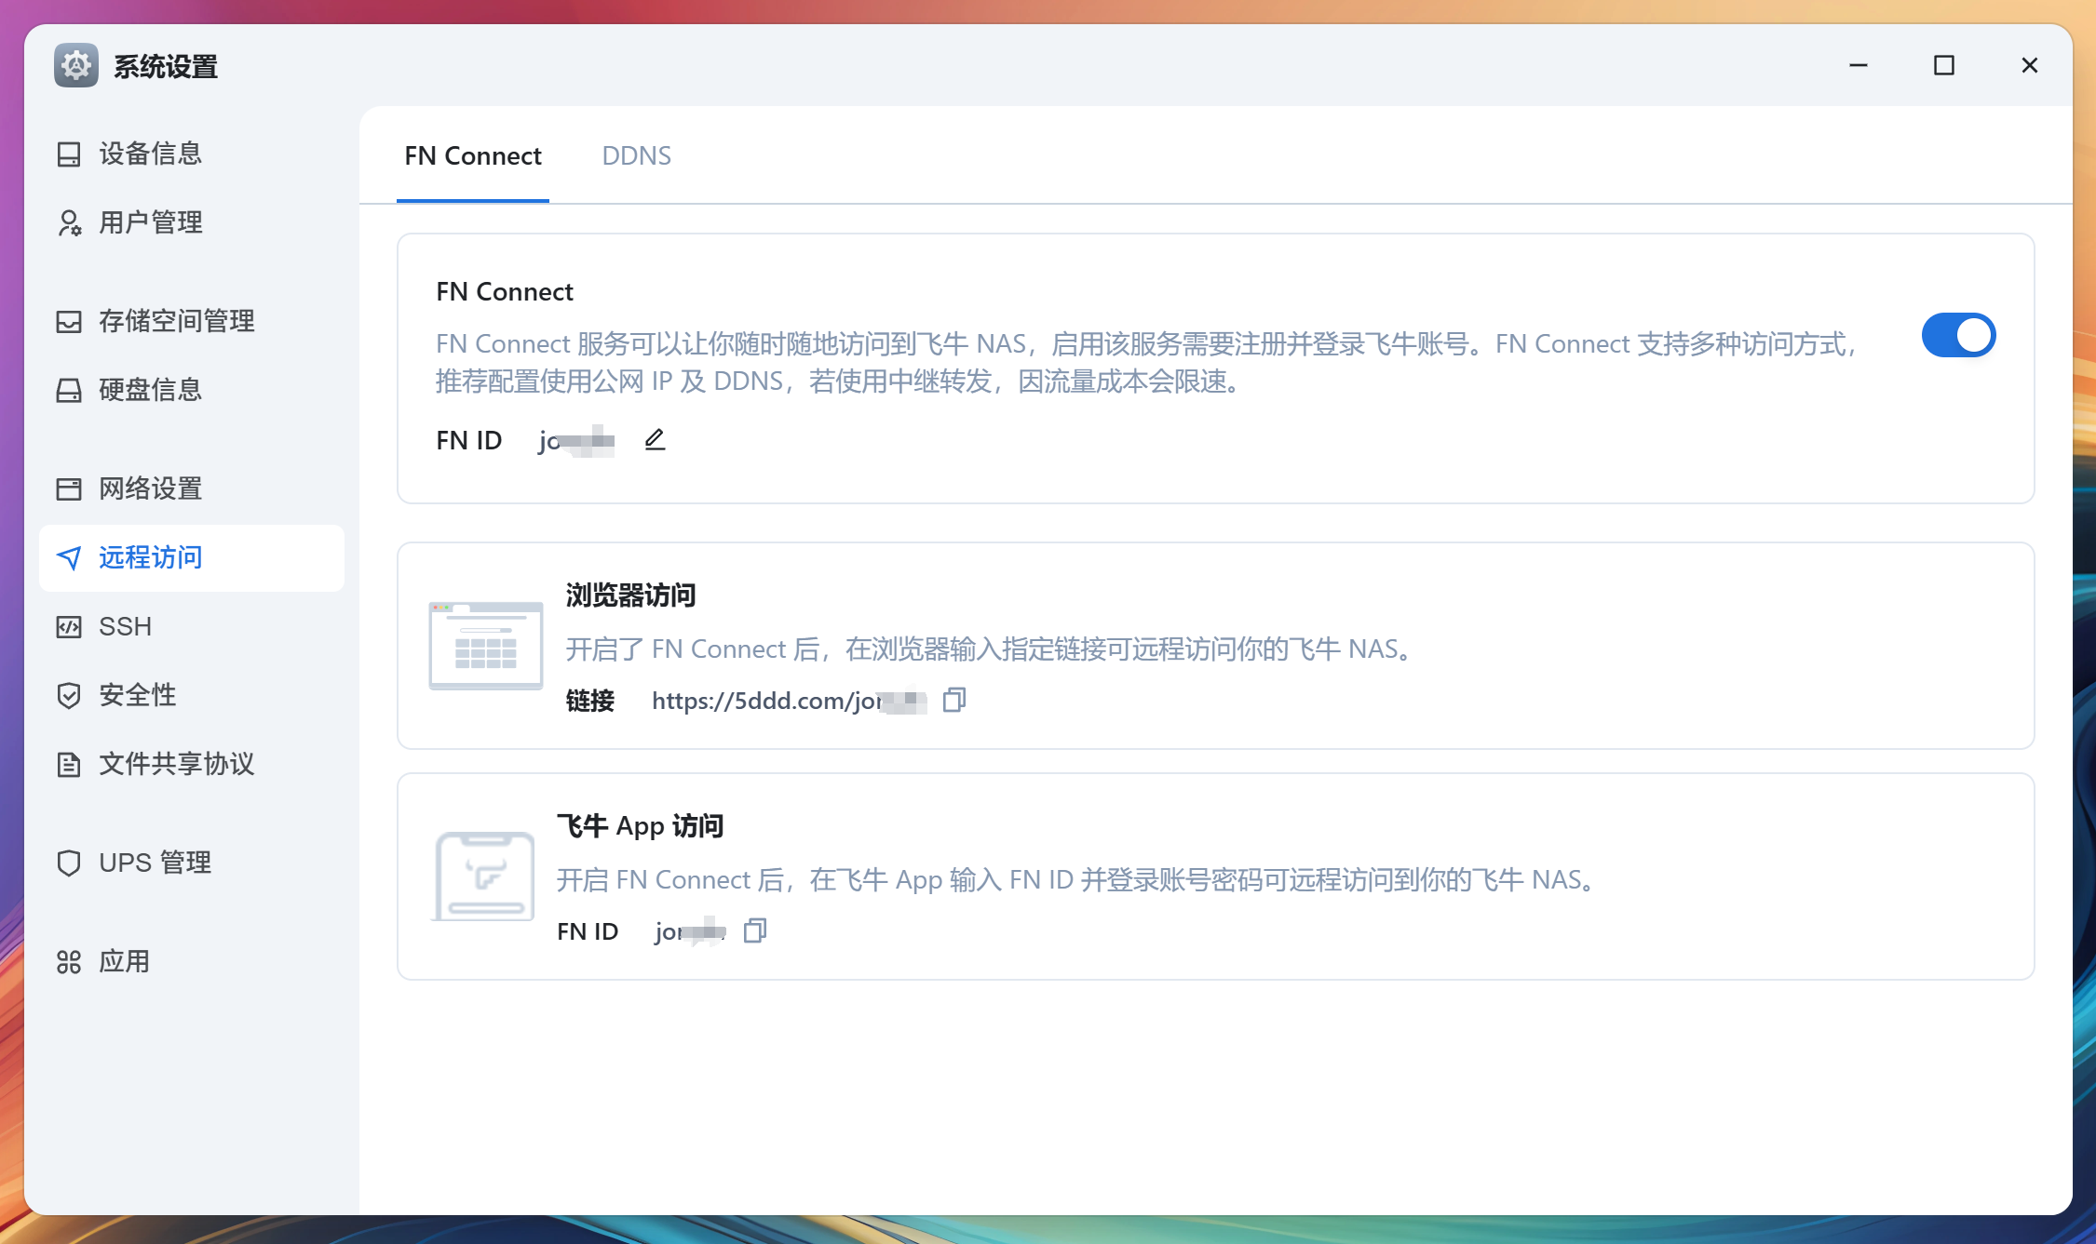Image resolution: width=2096 pixels, height=1244 pixels.
Task: Open UPS 管理 panel
Action: [x=155, y=863]
